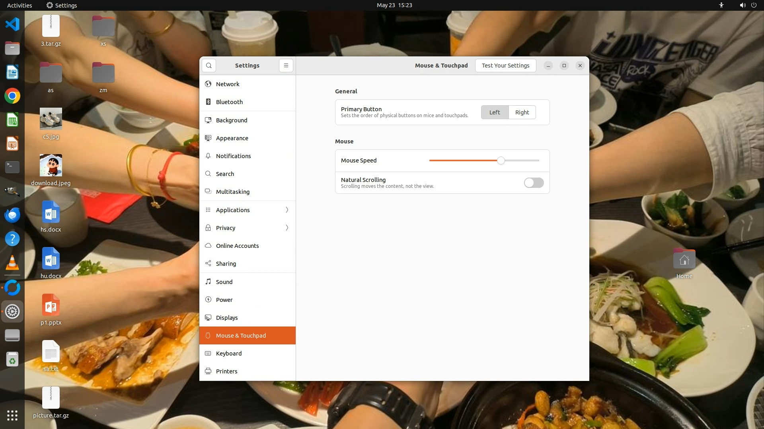764x429 pixels.
Task: Open the Activities overview
Action: [x=19, y=5]
